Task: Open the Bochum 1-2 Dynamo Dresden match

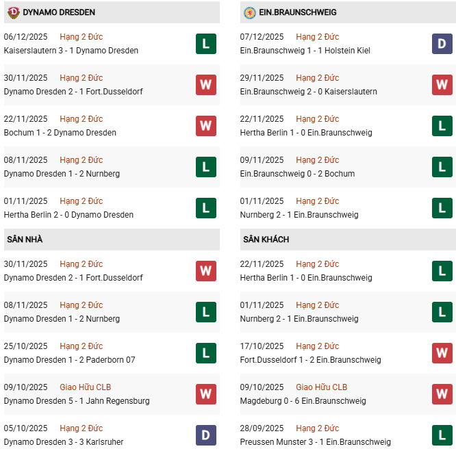Action: click(60, 133)
